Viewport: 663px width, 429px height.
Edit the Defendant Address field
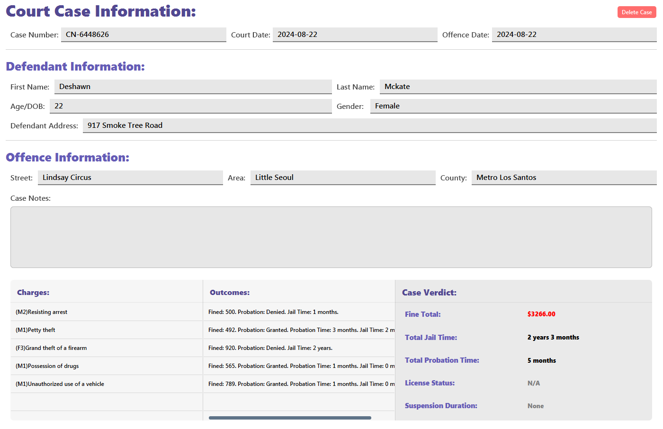pos(369,125)
